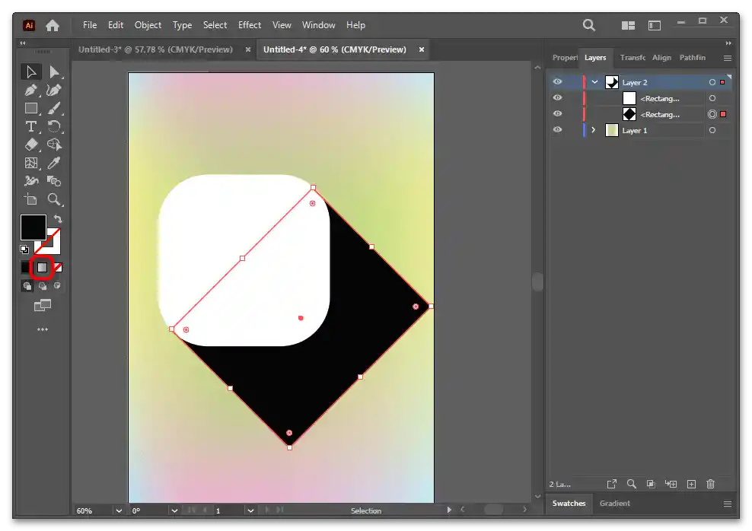The image size is (752, 531).
Task: Select the Direct Selection tool
Action: coord(54,72)
